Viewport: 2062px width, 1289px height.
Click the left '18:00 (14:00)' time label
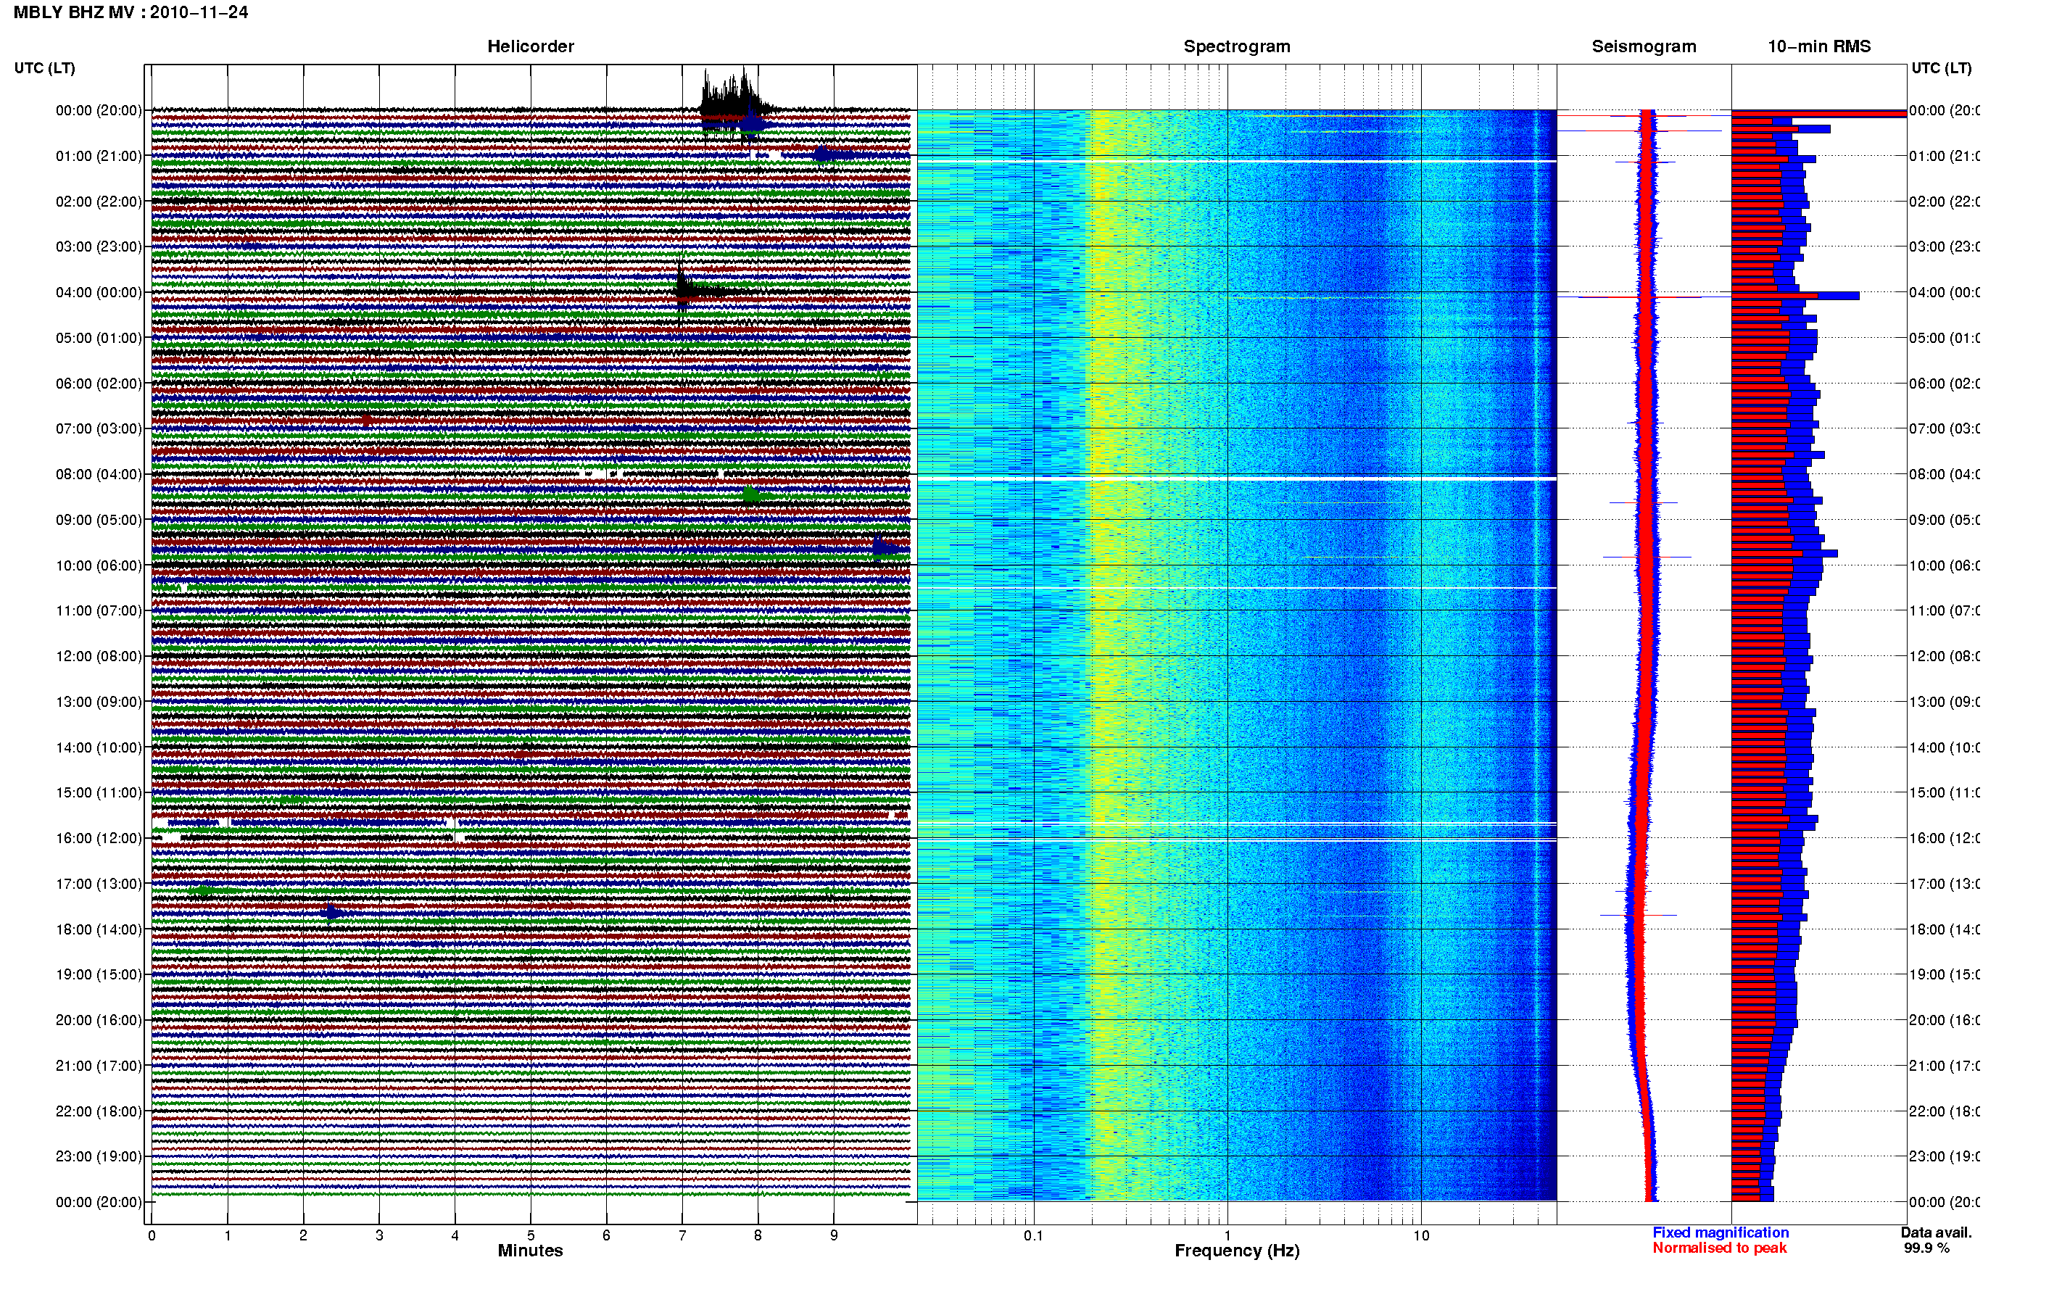point(98,929)
